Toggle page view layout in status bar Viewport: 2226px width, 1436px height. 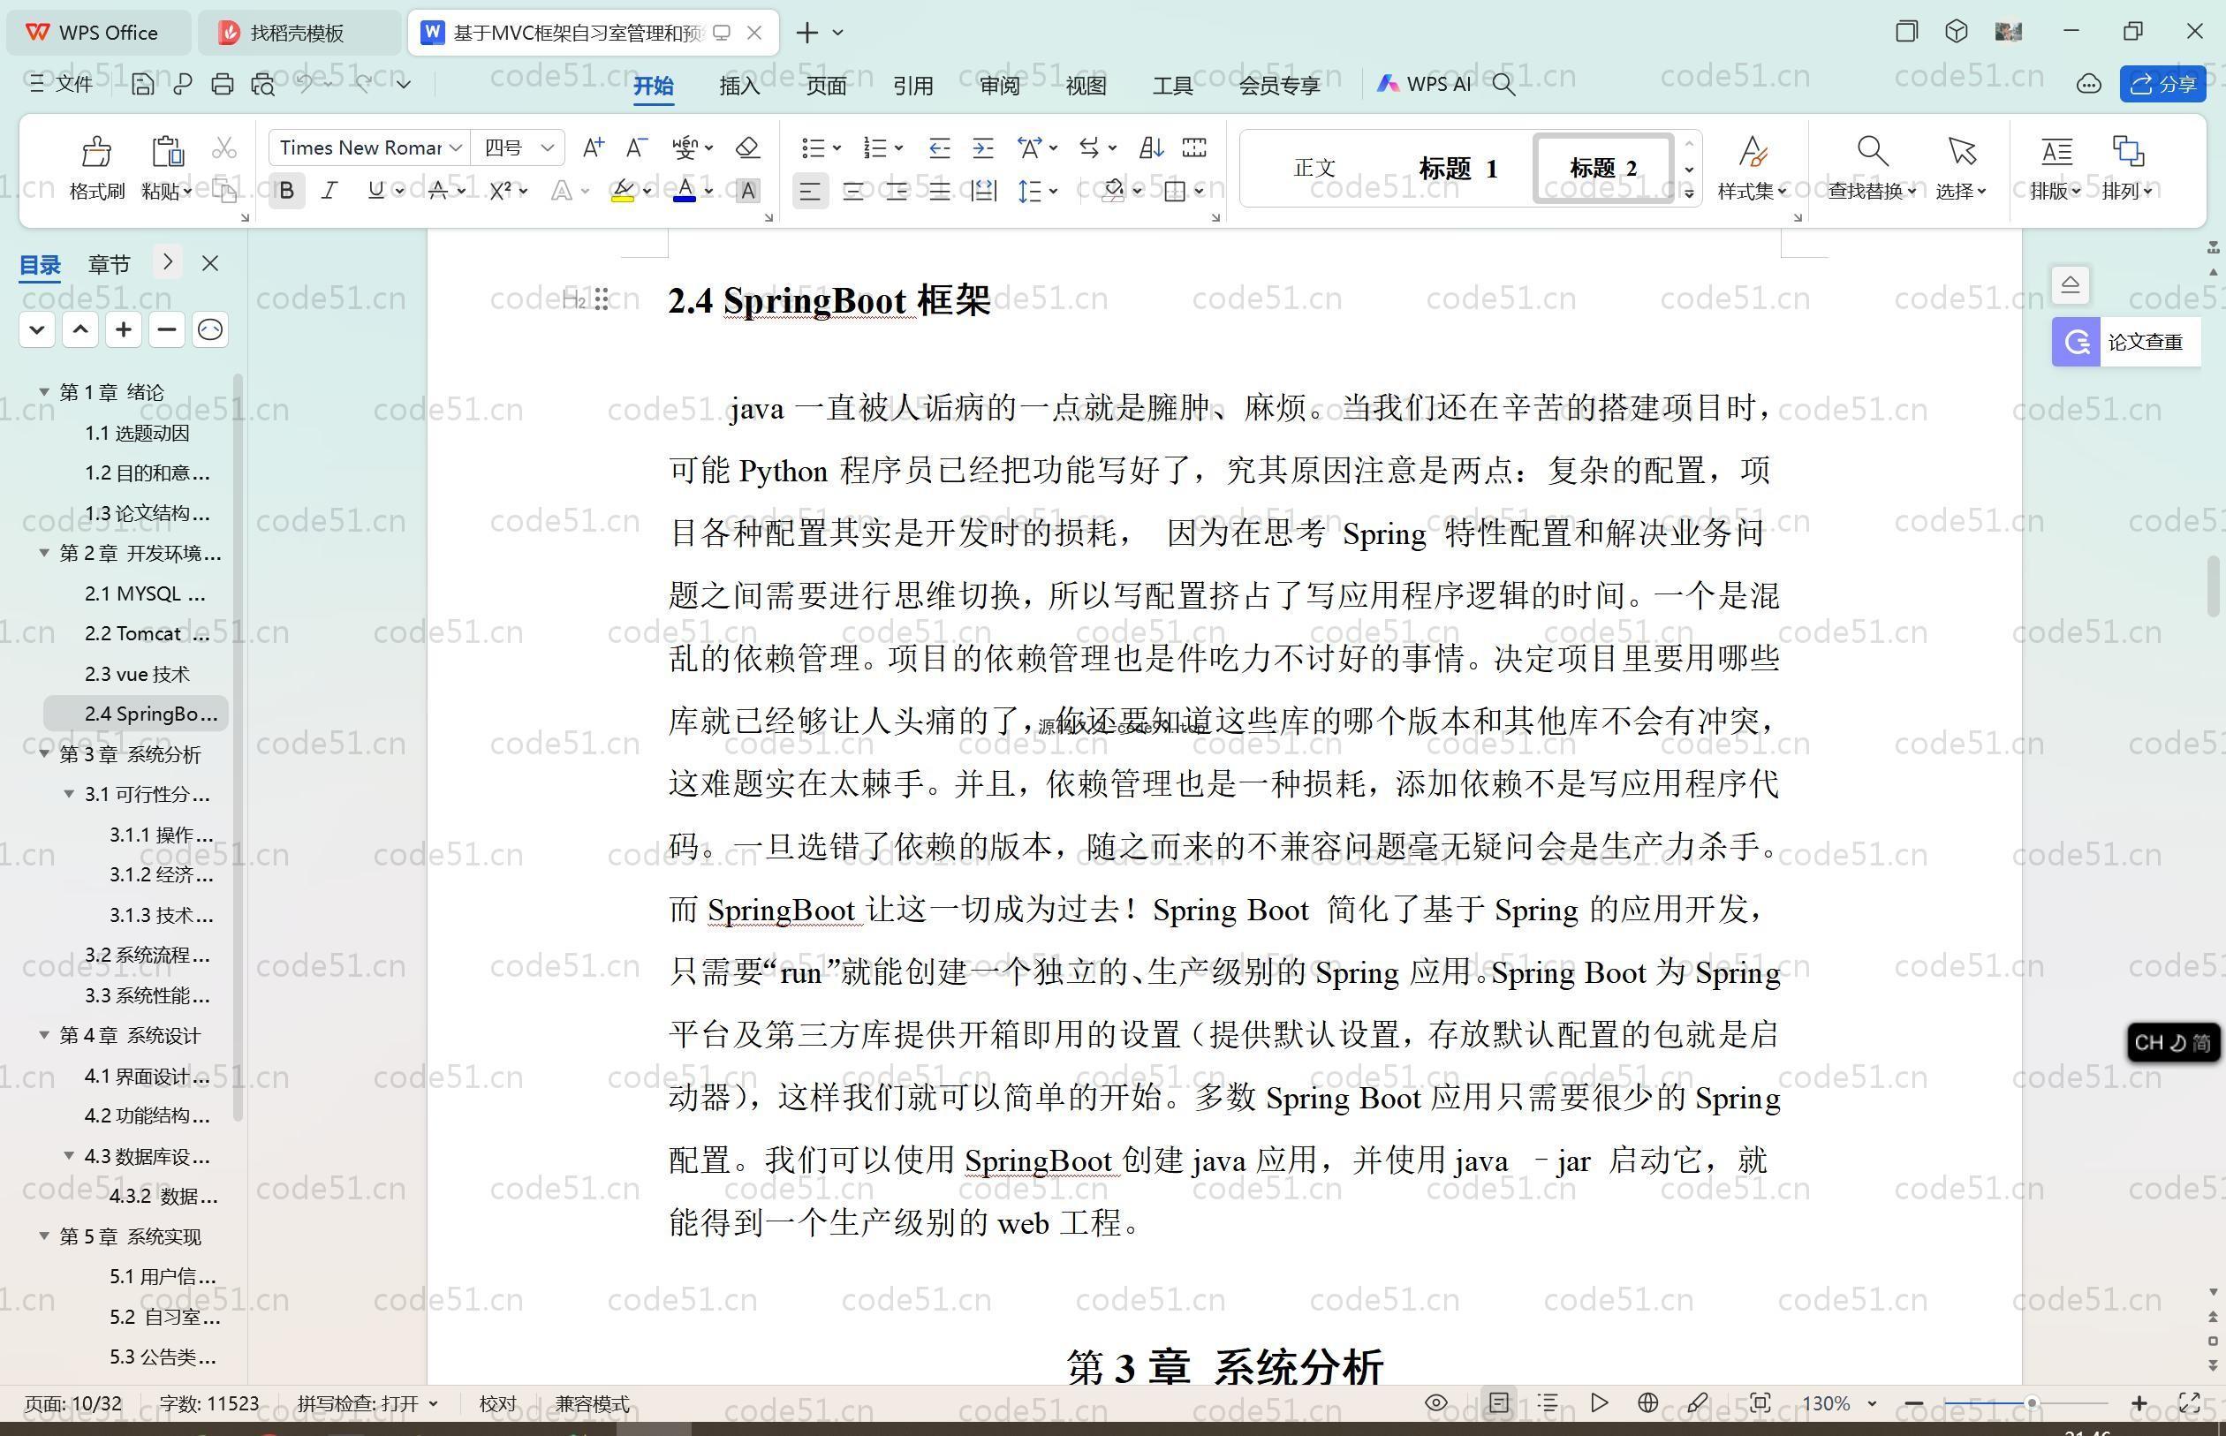click(1499, 1402)
